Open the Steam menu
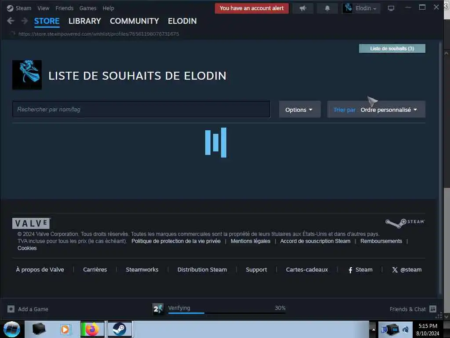This screenshot has width=450, height=338. click(x=23, y=8)
